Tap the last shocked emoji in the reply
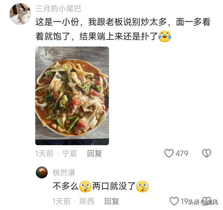 143,186
